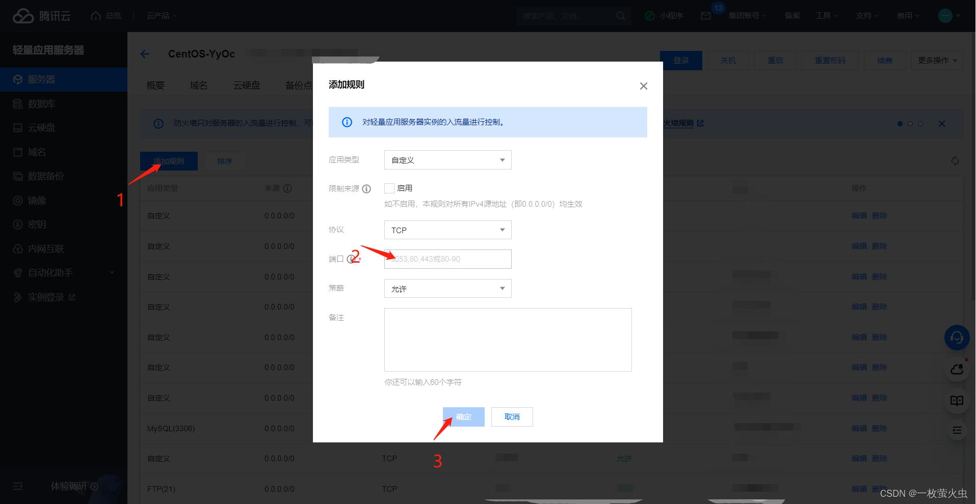Click 编辑 in the MySQL(3306) row
Screen dimensions: 976x504
click(x=859, y=428)
